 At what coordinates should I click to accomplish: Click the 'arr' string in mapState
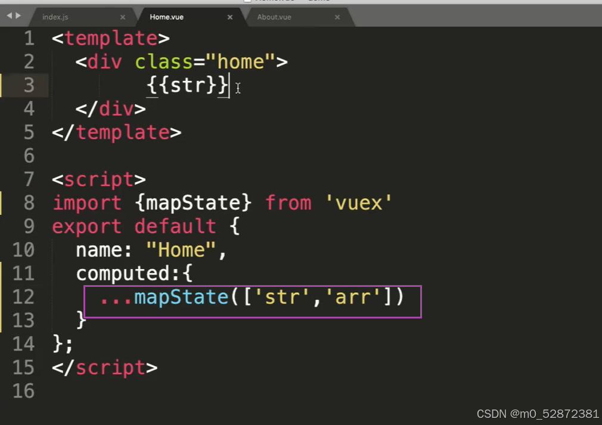pos(352,297)
